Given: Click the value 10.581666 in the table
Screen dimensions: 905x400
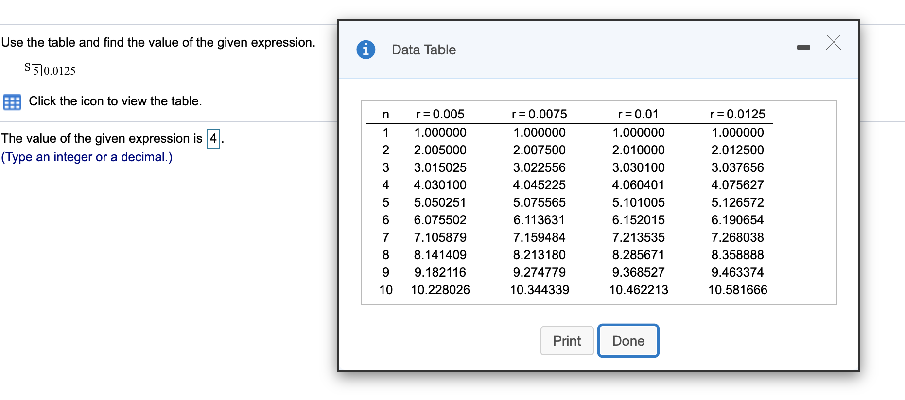Looking at the screenshot, I should (x=737, y=290).
